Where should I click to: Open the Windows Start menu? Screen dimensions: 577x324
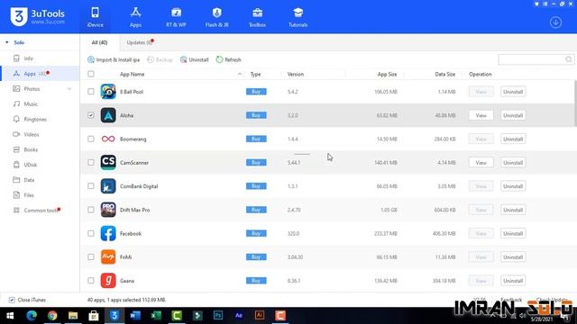(10, 316)
